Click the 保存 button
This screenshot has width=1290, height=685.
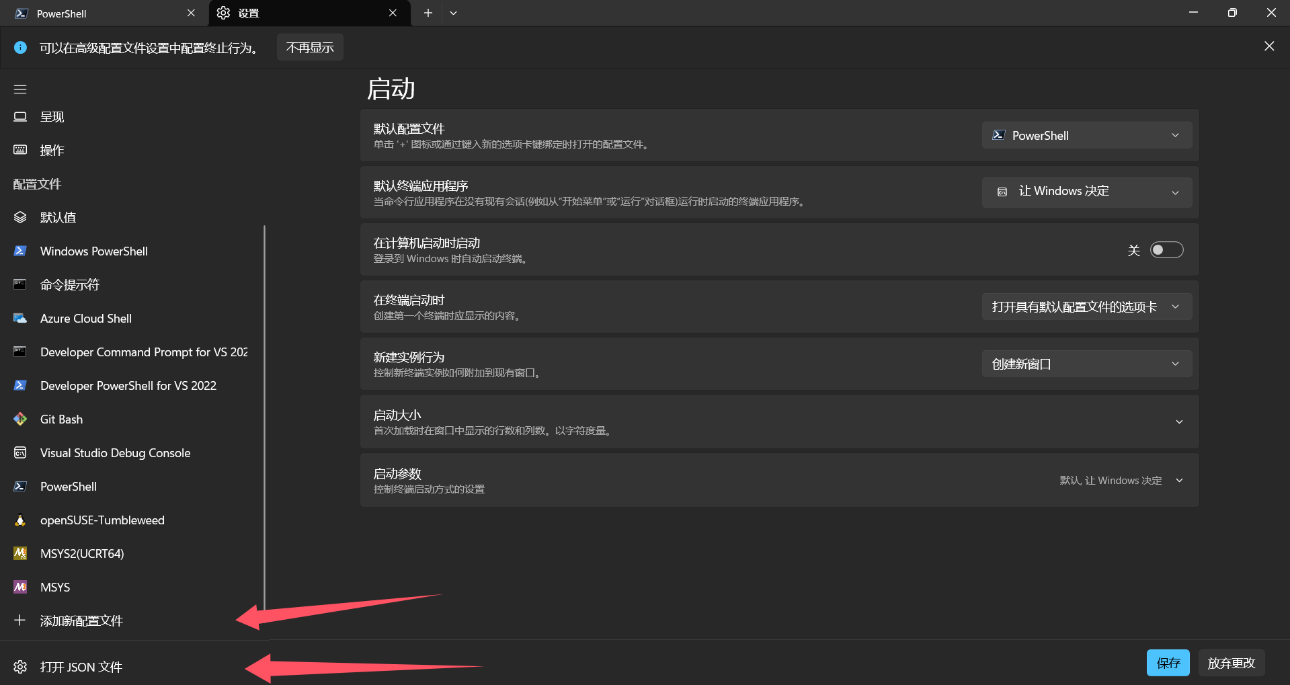coord(1168,662)
